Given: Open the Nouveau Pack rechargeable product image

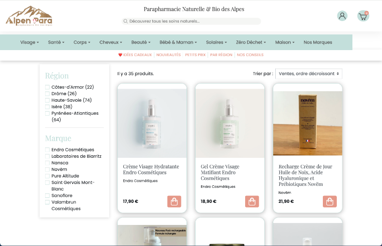Looking at the screenshot, I should (x=152, y=235).
